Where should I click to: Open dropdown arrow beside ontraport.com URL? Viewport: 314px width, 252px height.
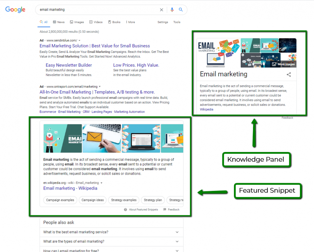click(100, 87)
